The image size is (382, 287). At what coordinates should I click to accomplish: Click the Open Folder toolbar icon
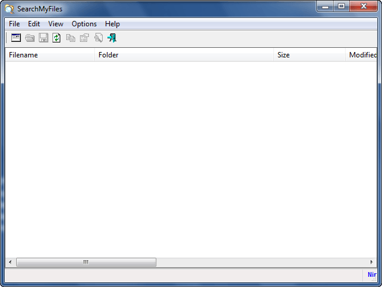point(30,38)
